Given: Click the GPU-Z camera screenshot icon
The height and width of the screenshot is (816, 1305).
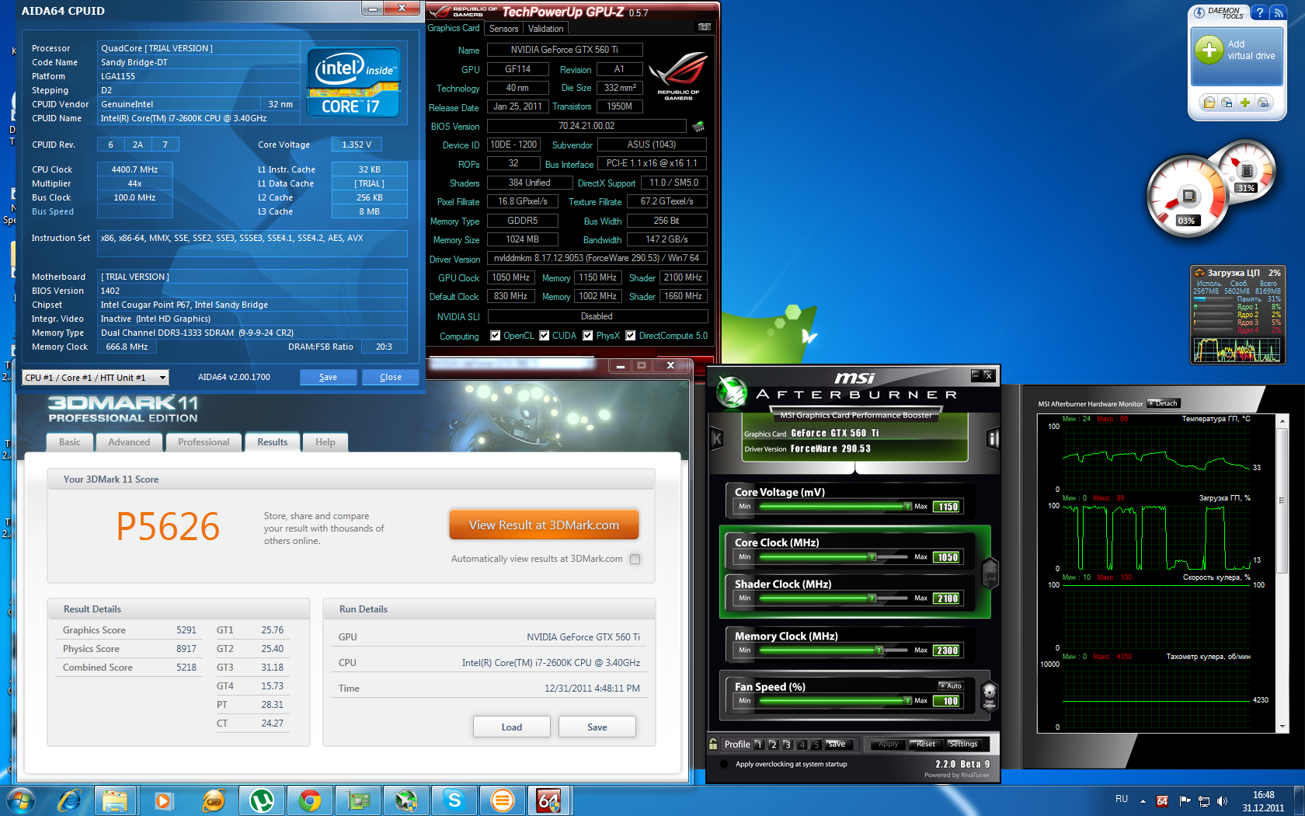Looking at the screenshot, I should (x=704, y=27).
